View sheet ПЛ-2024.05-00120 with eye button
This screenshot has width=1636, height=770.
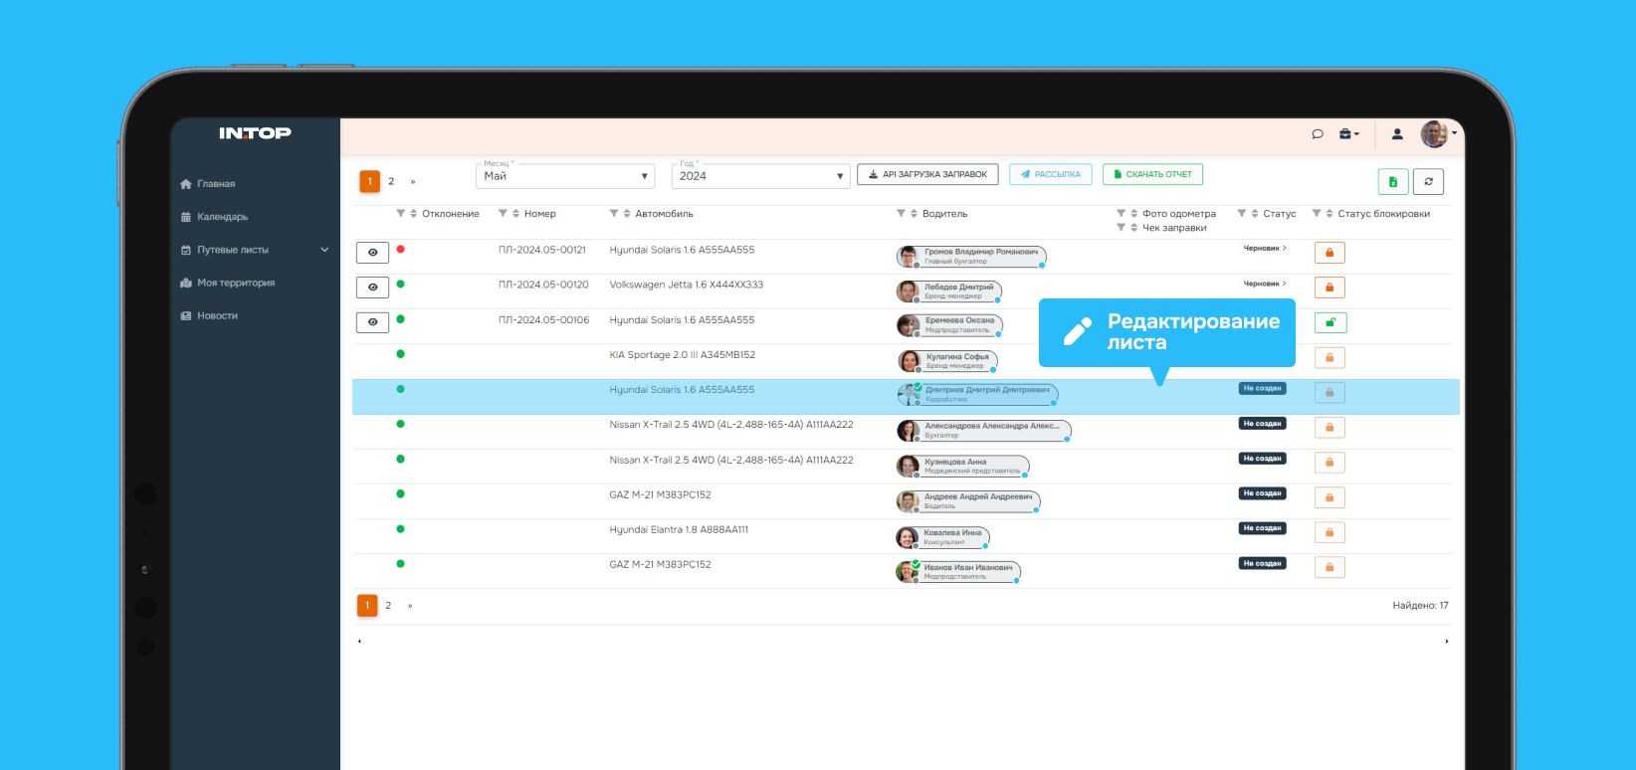click(372, 288)
